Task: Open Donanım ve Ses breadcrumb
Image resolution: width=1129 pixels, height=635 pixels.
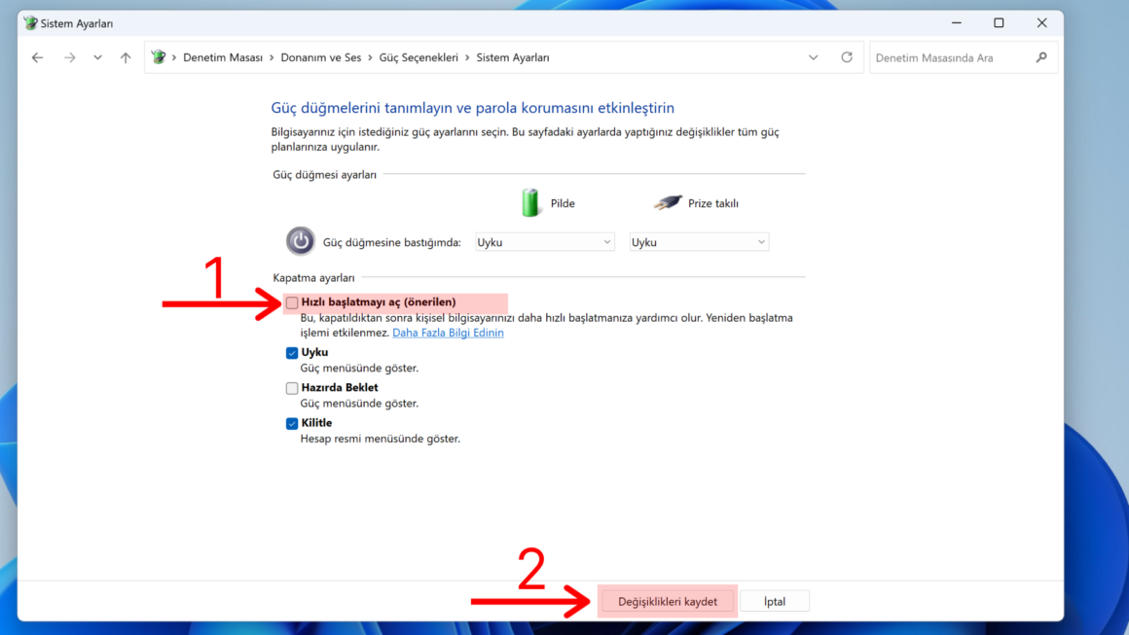Action: [x=320, y=57]
